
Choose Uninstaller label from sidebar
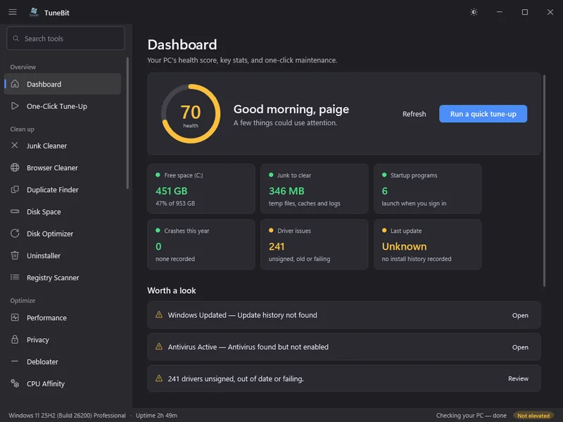tap(44, 255)
